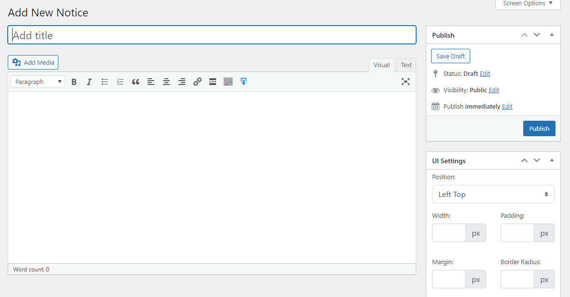Apply italic formatting to text
Screen dimensions: 570x297
tap(89, 82)
